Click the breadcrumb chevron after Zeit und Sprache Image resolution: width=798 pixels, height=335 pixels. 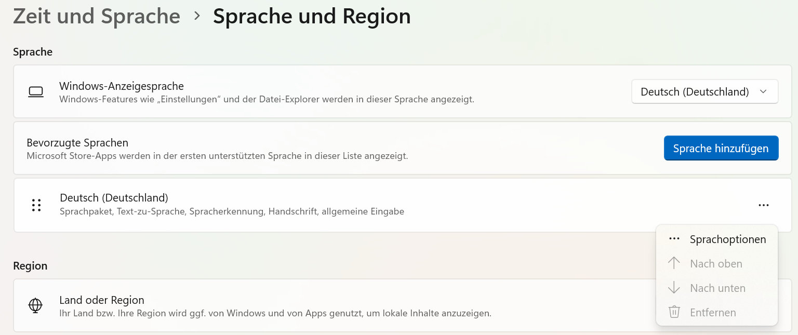197,16
